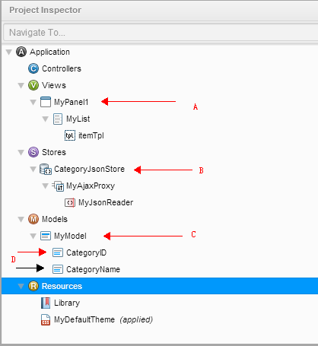
Task: Select the MyJsonReader tree item
Action: click(x=99, y=202)
